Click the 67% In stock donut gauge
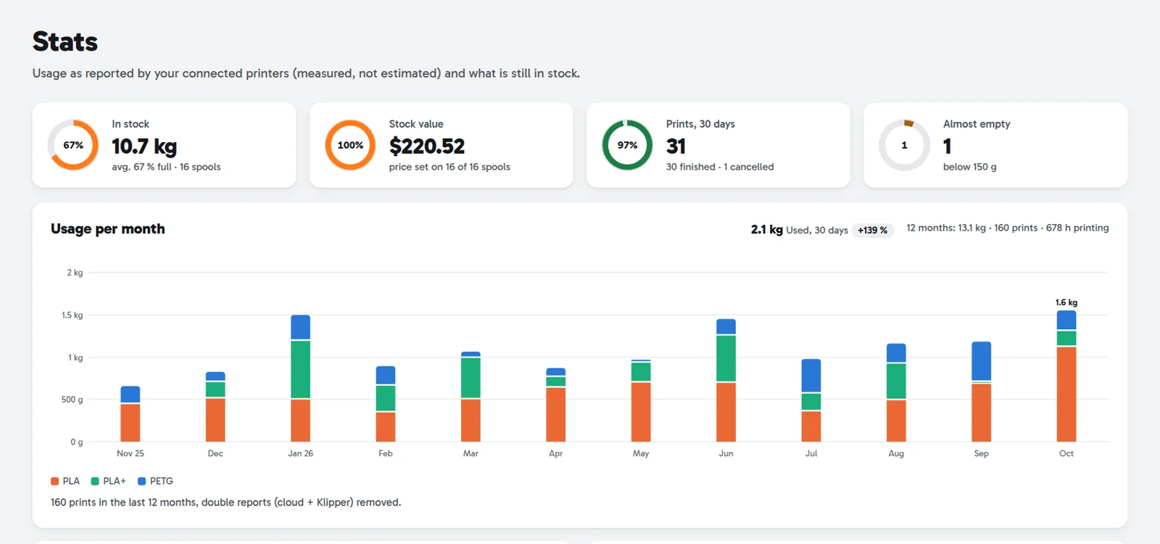This screenshot has width=1160, height=544. coord(73,145)
